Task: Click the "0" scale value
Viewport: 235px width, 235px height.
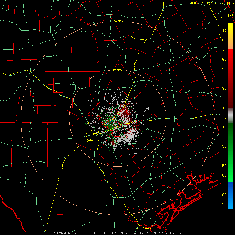Action: [x=225, y=117]
